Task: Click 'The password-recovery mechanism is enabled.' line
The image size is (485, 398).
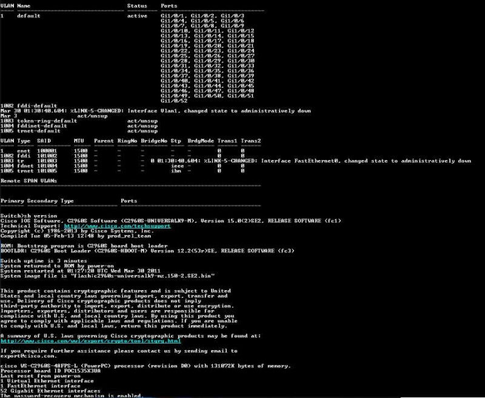Action: coord(72,396)
